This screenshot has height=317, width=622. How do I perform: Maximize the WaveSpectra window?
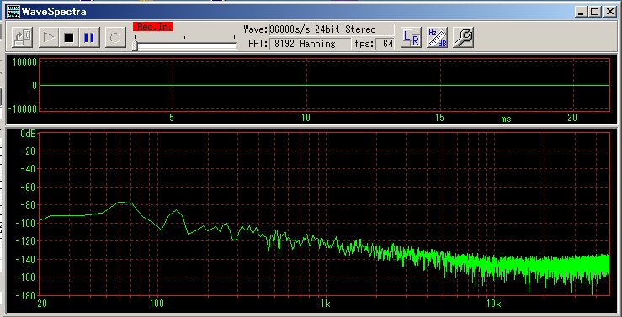point(594,12)
